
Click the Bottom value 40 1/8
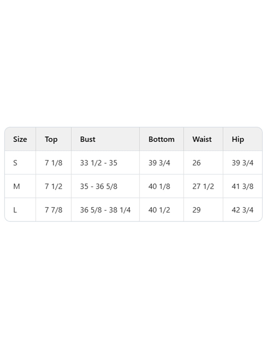[x=159, y=186]
